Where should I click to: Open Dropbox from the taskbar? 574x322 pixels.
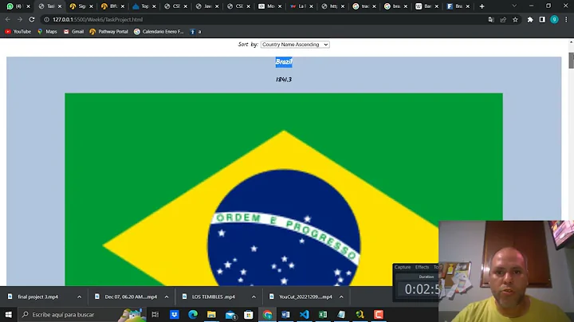click(175, 315)
